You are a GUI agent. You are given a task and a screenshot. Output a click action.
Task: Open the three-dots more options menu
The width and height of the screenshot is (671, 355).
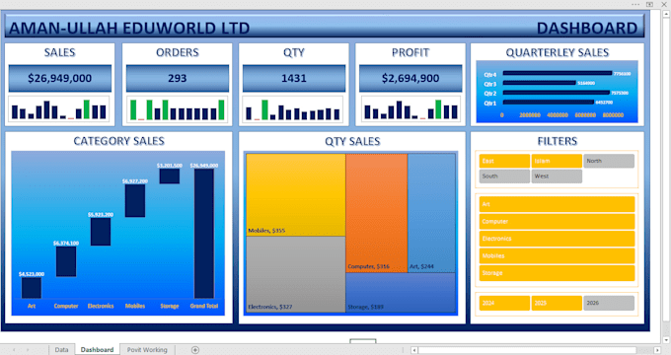[x=635, y=4]
